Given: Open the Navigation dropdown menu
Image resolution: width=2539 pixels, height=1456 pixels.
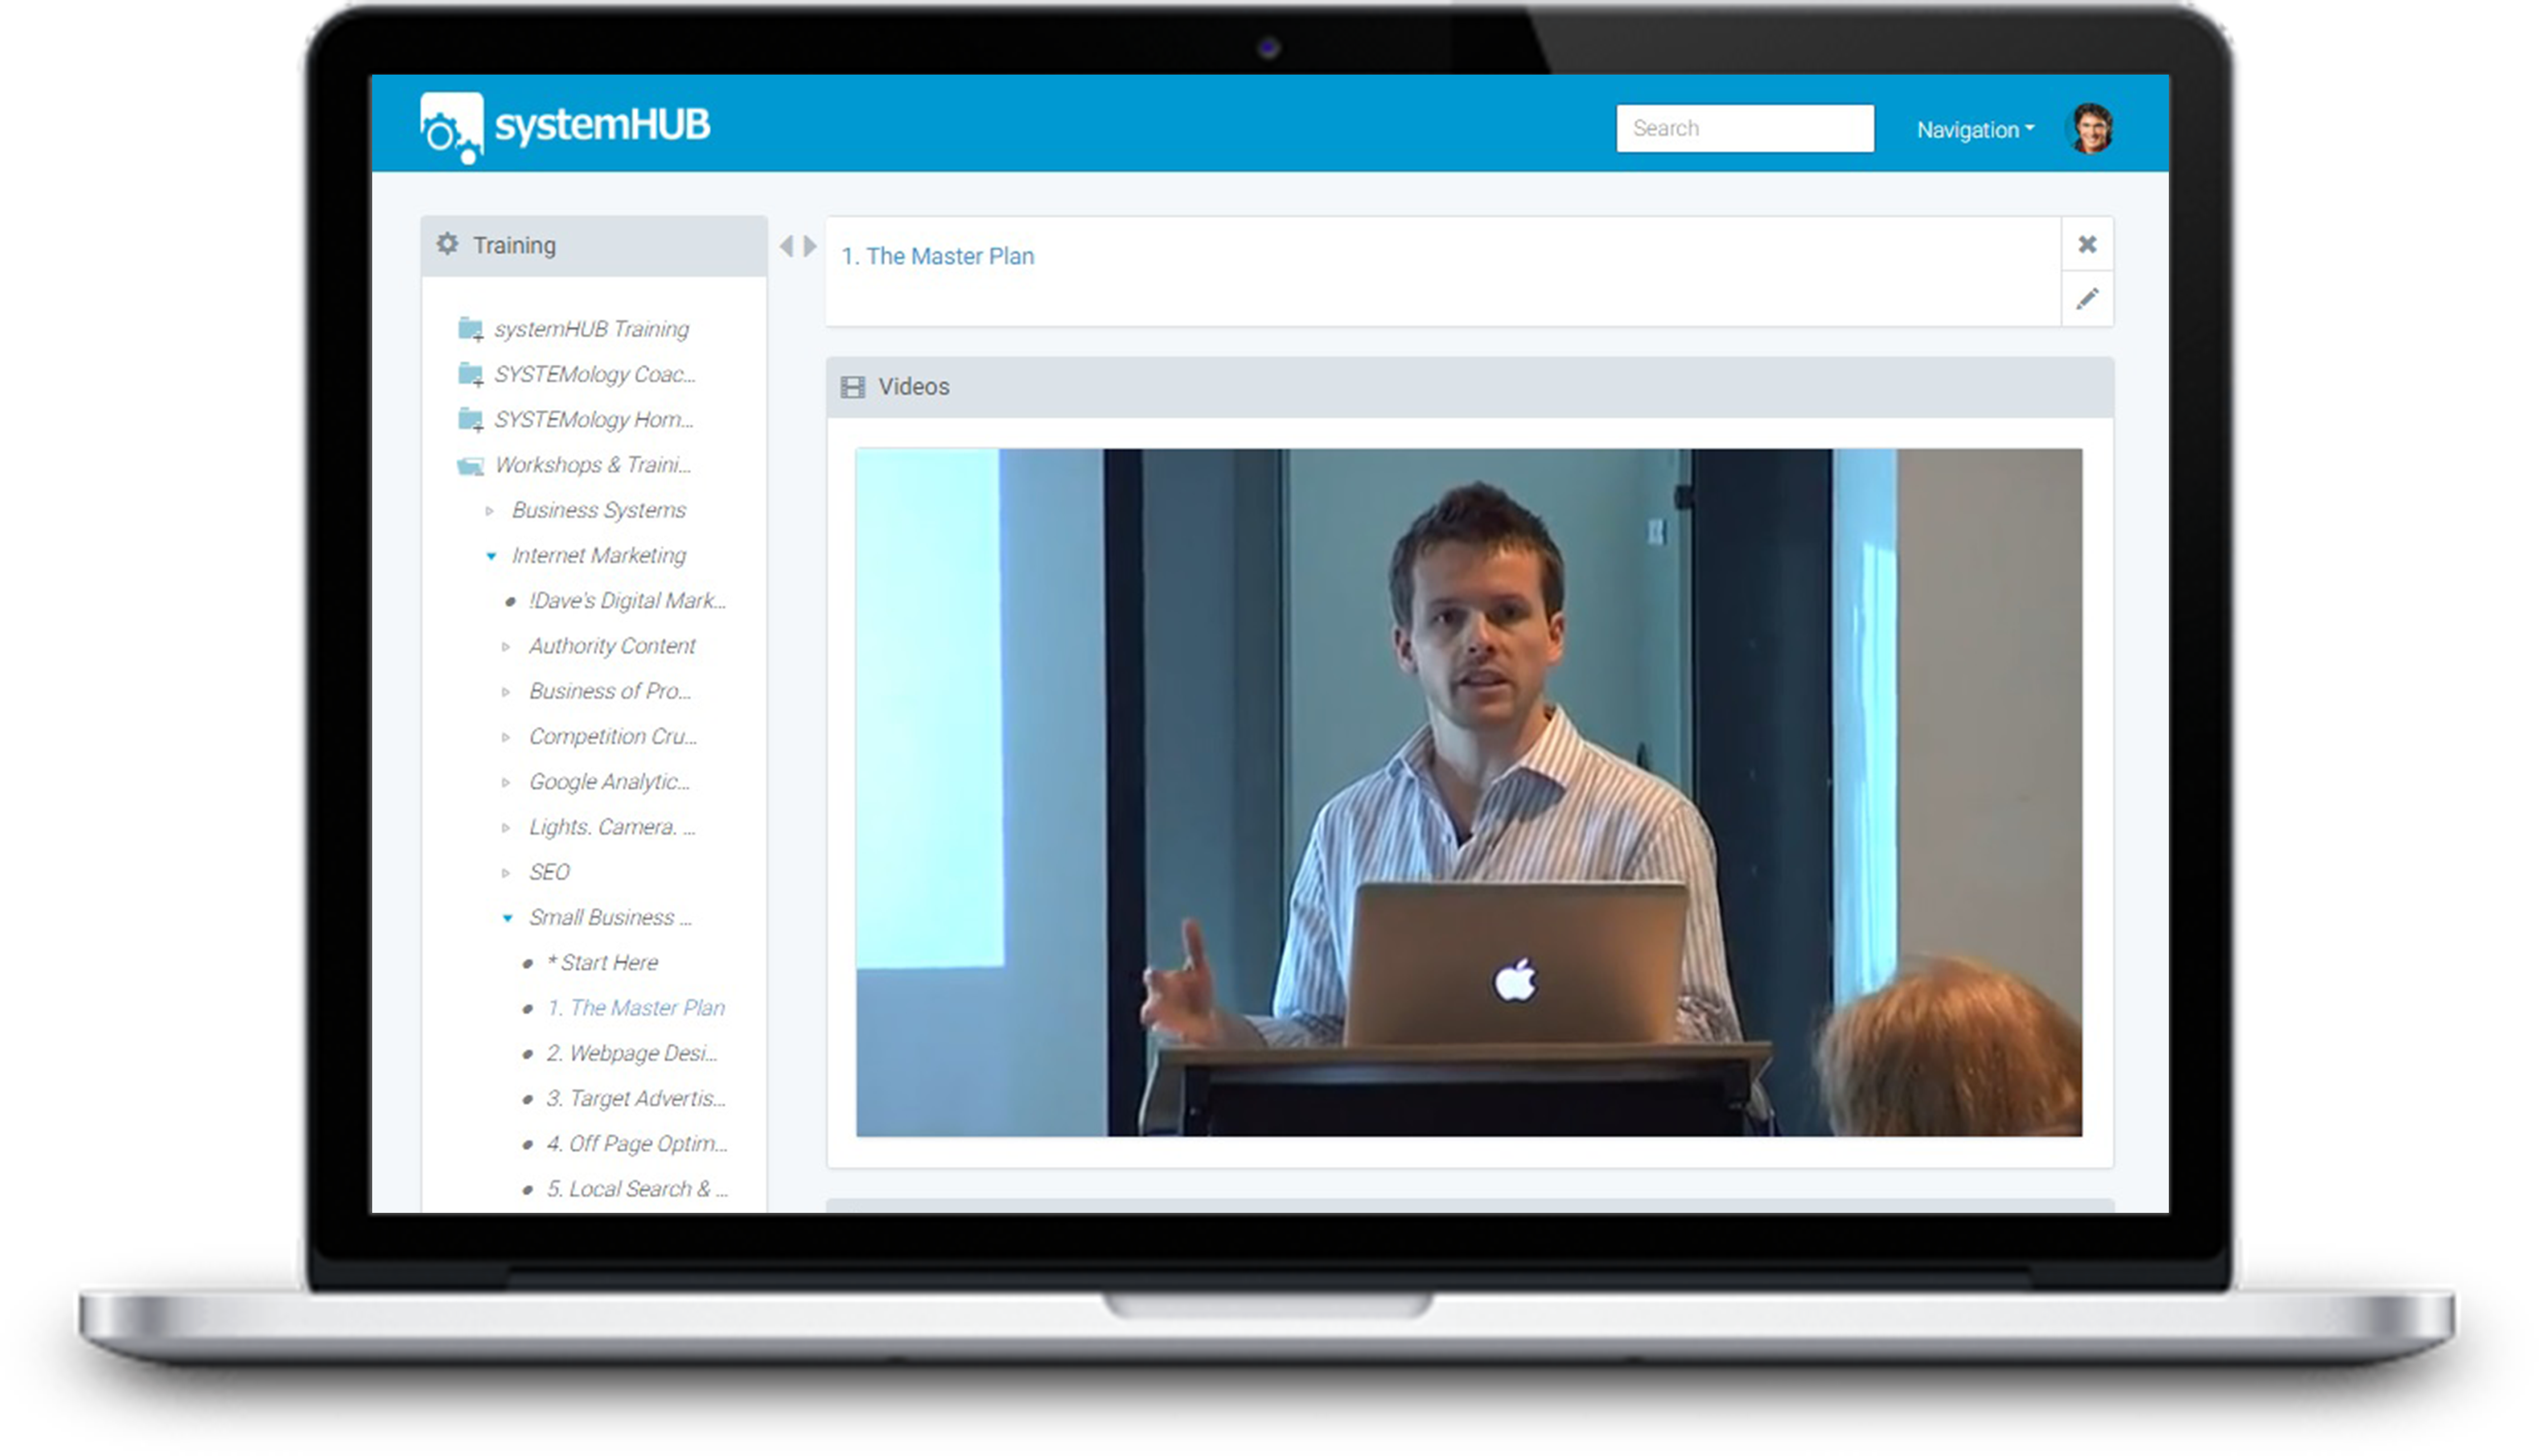Looking at the screenshot, I should 1975,130.
